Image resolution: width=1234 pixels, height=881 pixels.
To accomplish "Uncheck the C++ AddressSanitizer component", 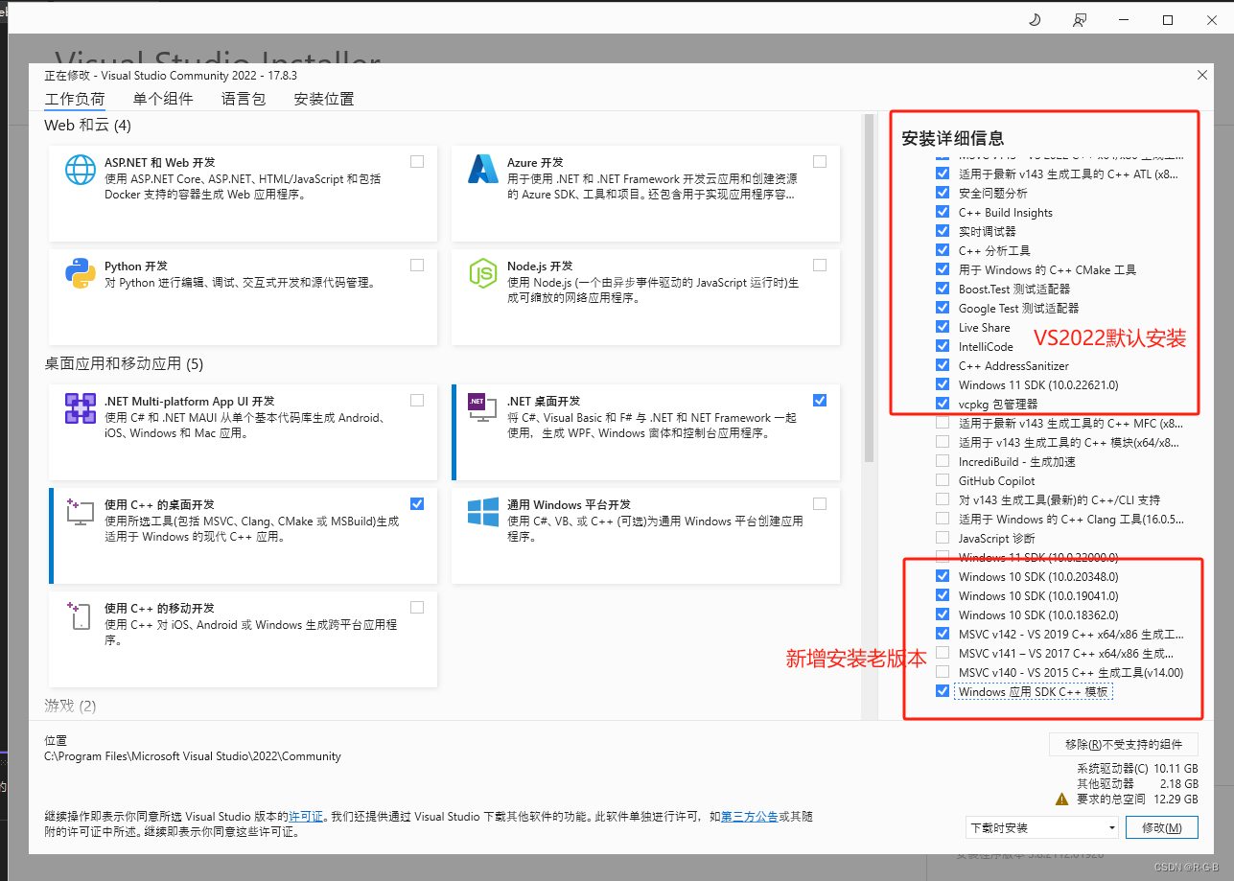I will point(943,365).
